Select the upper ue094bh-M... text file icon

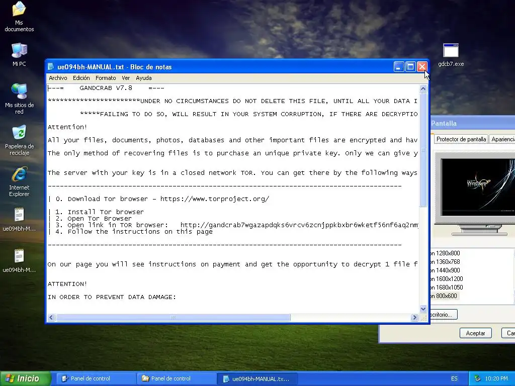click(x=19, y=219)
